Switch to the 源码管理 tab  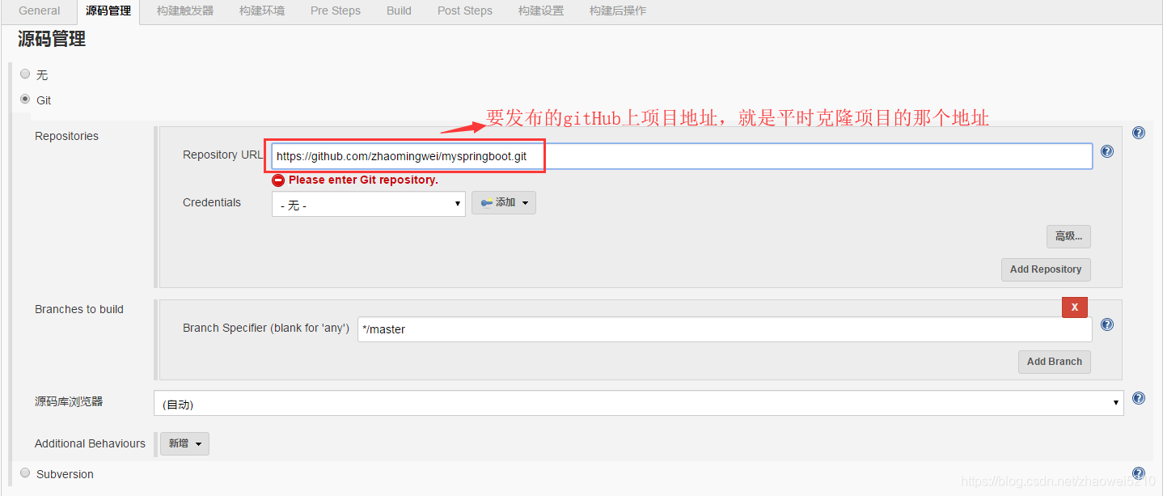click(108, 11)
